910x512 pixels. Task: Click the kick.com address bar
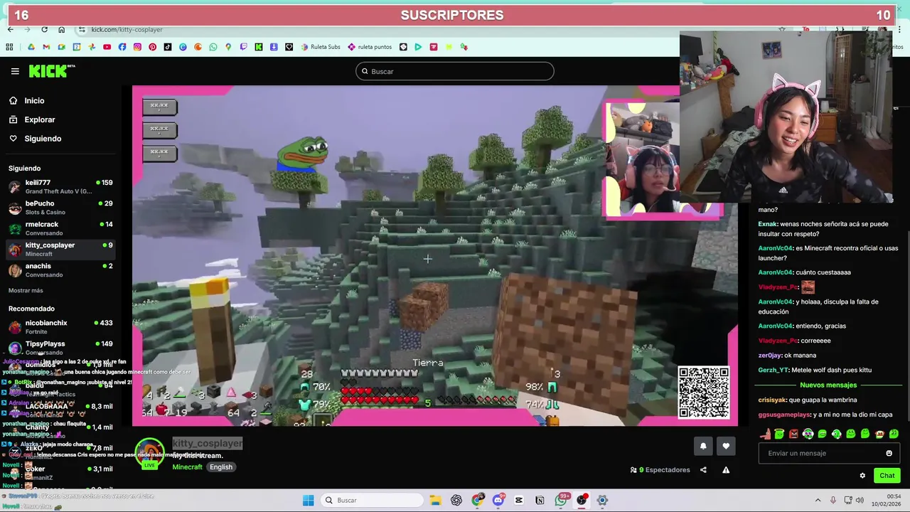(127, 29)
